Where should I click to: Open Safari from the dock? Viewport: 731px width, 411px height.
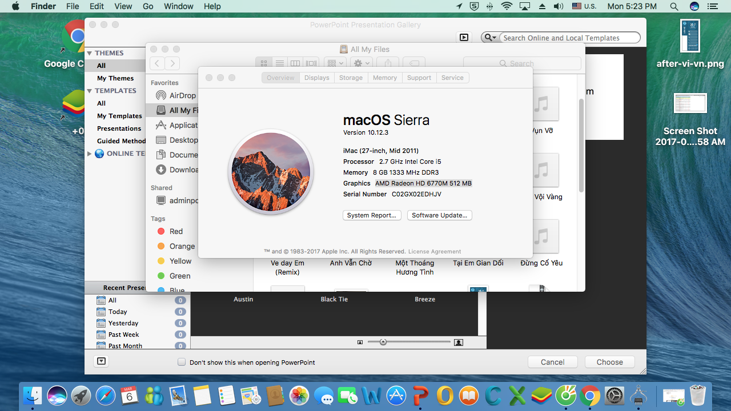[x=106, y=395]
